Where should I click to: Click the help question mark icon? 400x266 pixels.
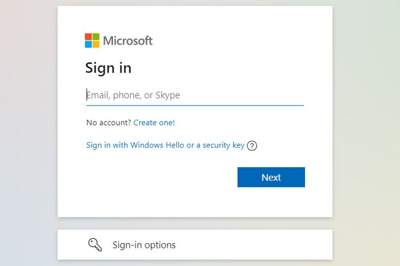252,146
